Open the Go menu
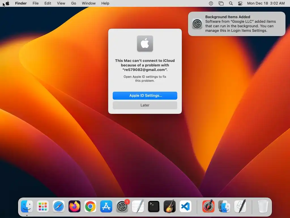 [x=74, y=3]
